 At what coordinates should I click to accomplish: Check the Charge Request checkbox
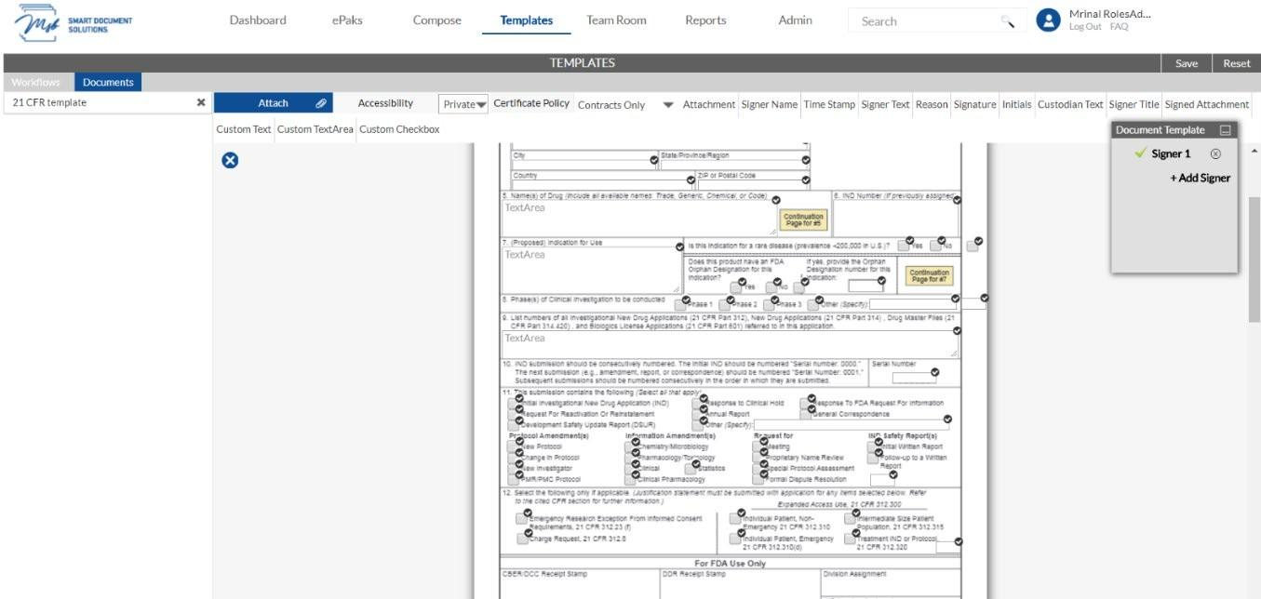click(x=522, y=539)
